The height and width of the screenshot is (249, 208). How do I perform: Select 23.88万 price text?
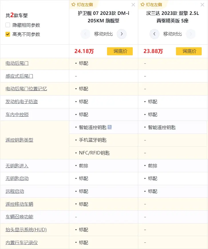click(153, 51)
